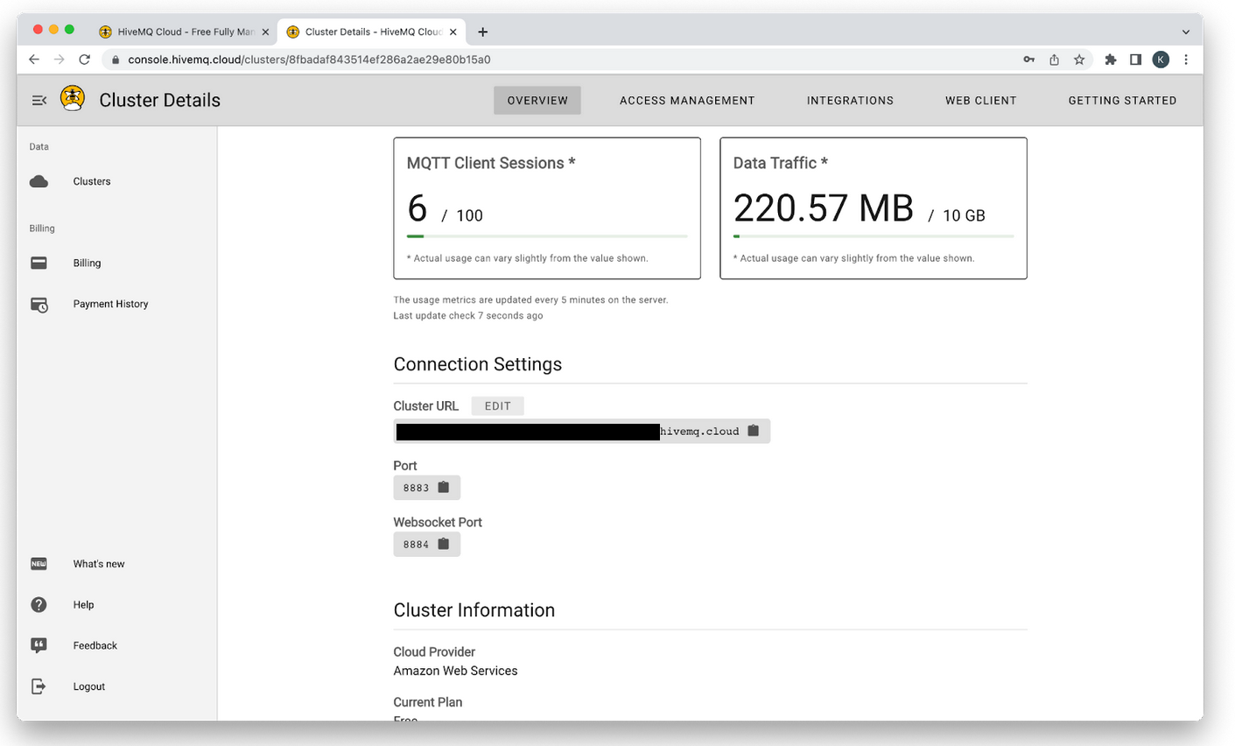
Task: Copy the Cluster URL using its copy icon
Action: coord(754,431)
